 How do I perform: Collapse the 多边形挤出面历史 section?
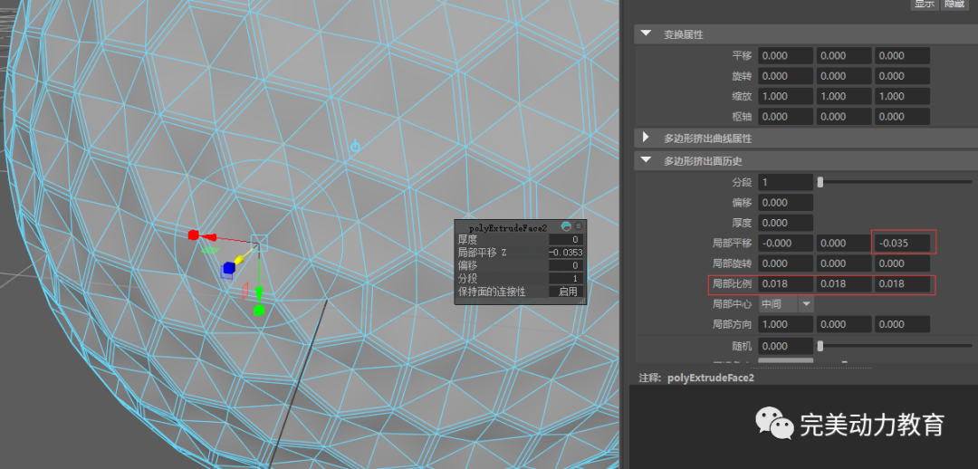(x=646, y=161)
